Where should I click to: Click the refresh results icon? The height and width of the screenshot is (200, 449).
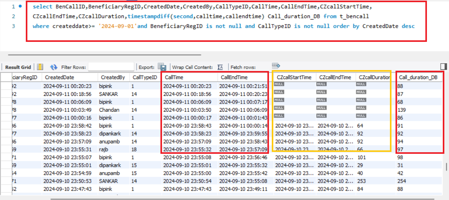click(54, 67)
